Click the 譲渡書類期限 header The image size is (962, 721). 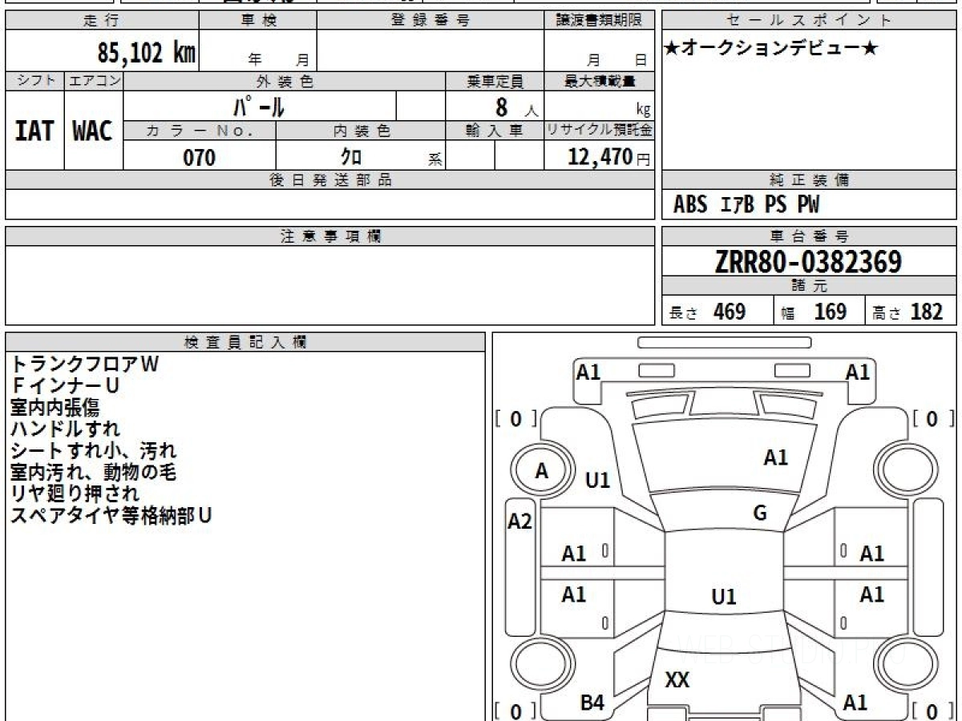(600, 21)
